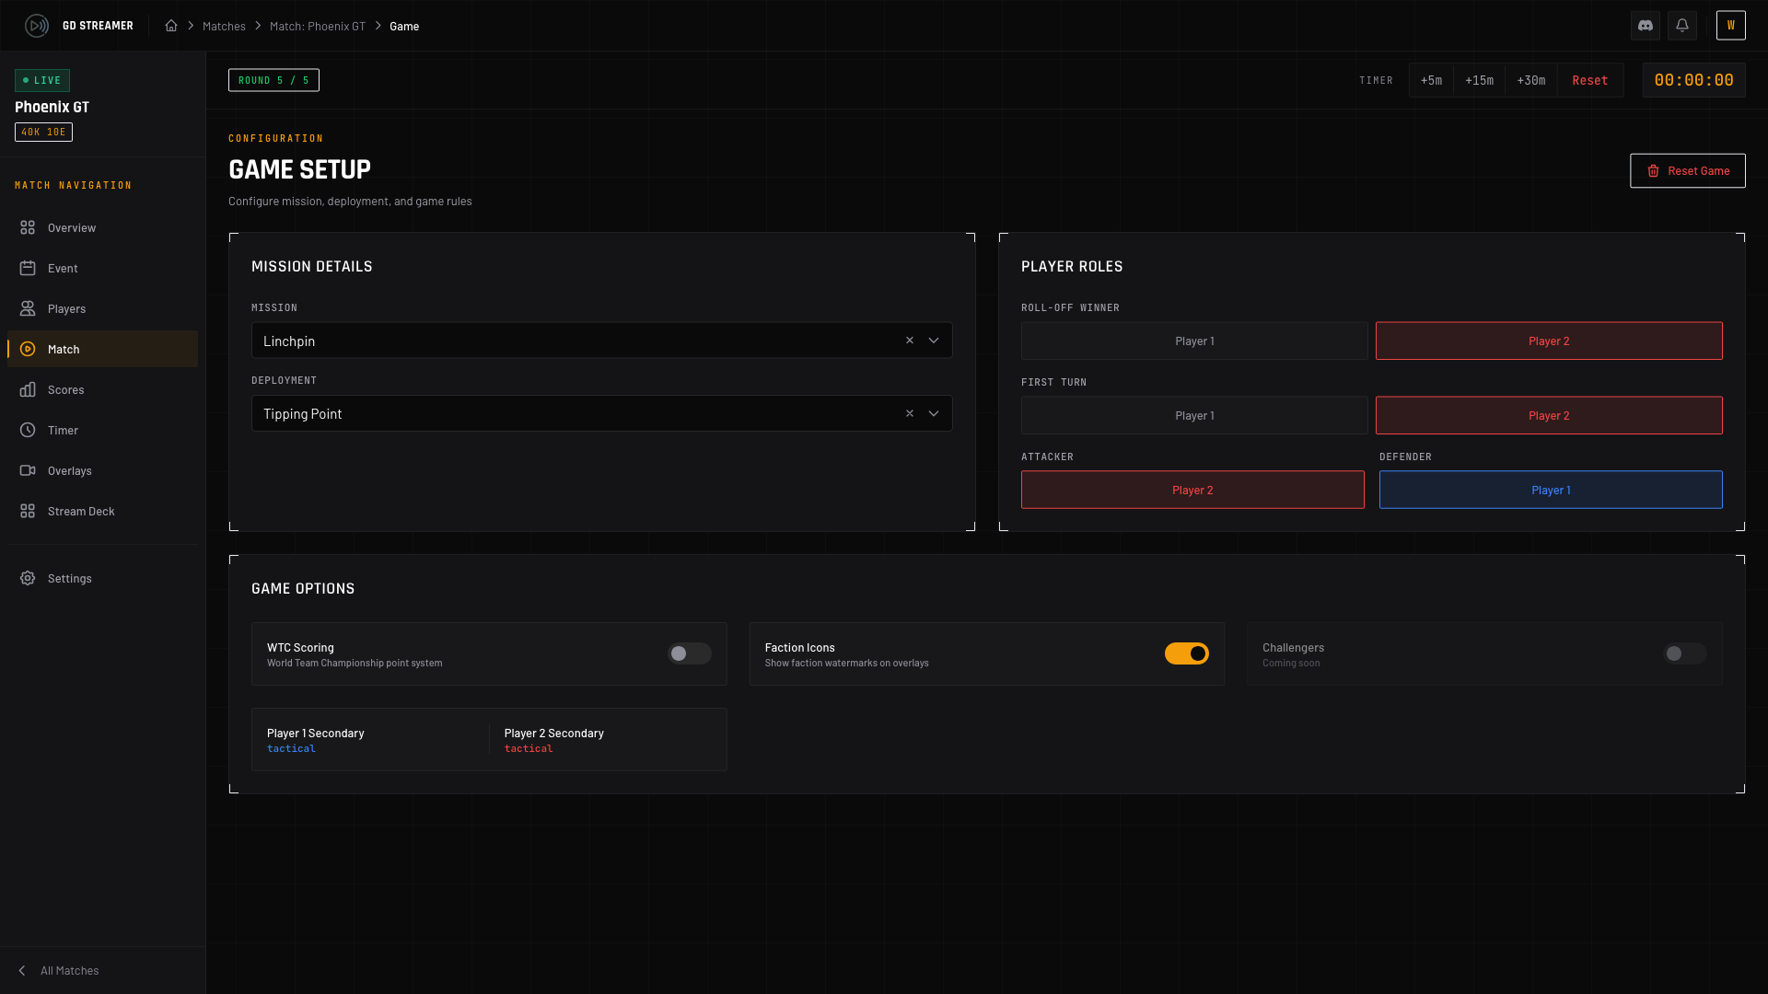Click the Discord icon in the top bar
This screenshot has width=1768, height=994.
(1646, 26)
